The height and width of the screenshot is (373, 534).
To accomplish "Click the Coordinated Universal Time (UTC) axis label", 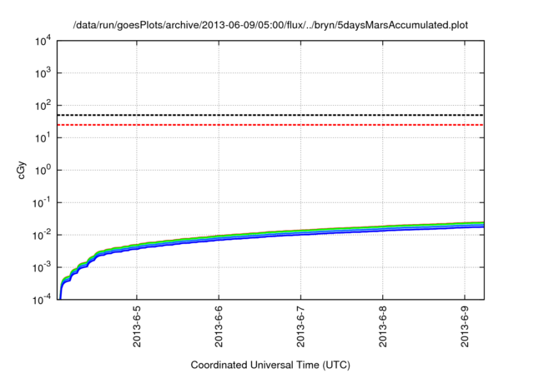I will (x=270, y=365).
